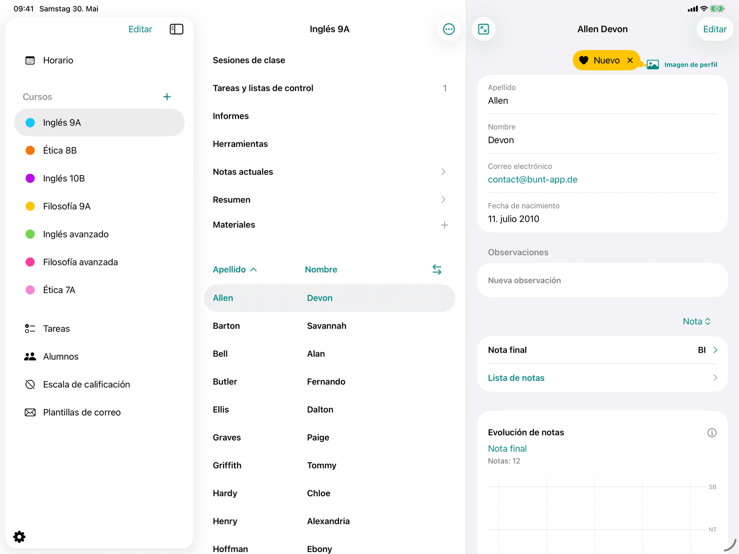Open Escala de calificación
The width and height of the screenshot is (739, 554).
99,385
